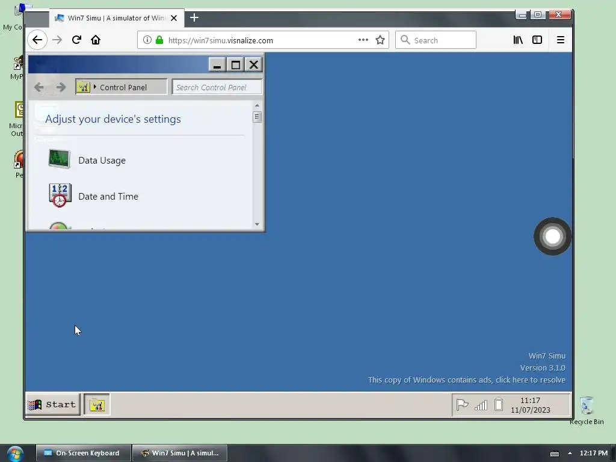
Task: Open the Firefox hamburger menu
Action: (x=561, y=40)
